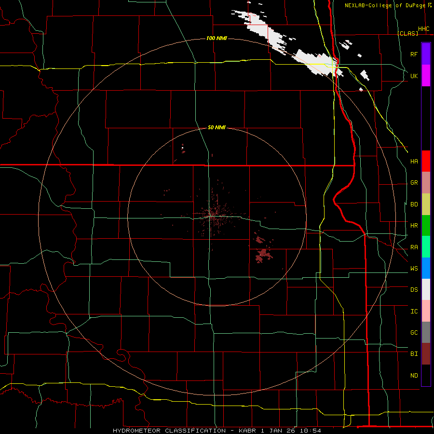Select the pink IC legend swatch
Image resolution: width=434 pixels, height=434 pixels.
tap(426, 311)
